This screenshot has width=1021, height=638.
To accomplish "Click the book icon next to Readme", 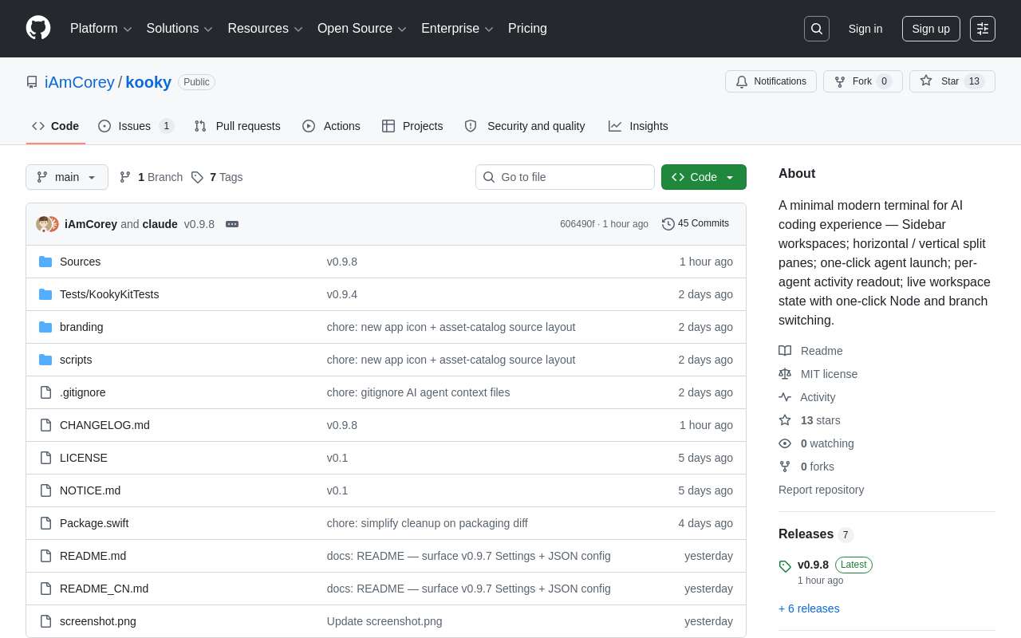I will (785, 351).
